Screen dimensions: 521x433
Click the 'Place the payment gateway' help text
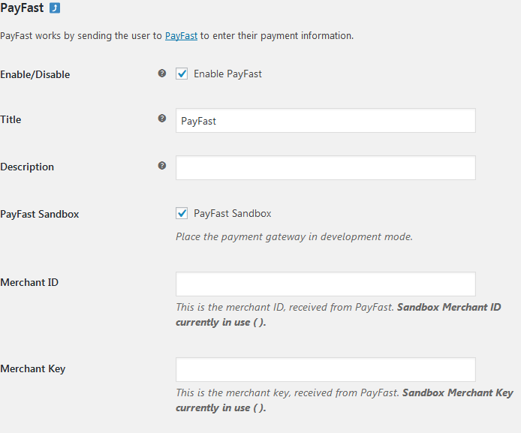294,236
